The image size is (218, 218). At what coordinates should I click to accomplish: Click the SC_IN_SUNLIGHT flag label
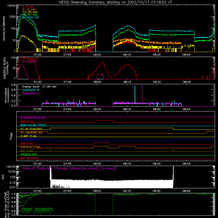tap(31, 129)
